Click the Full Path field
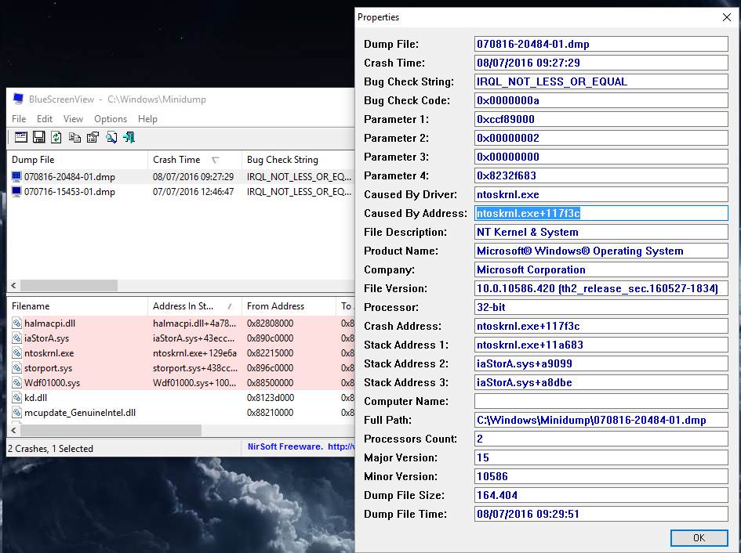 tap(601, 420)
